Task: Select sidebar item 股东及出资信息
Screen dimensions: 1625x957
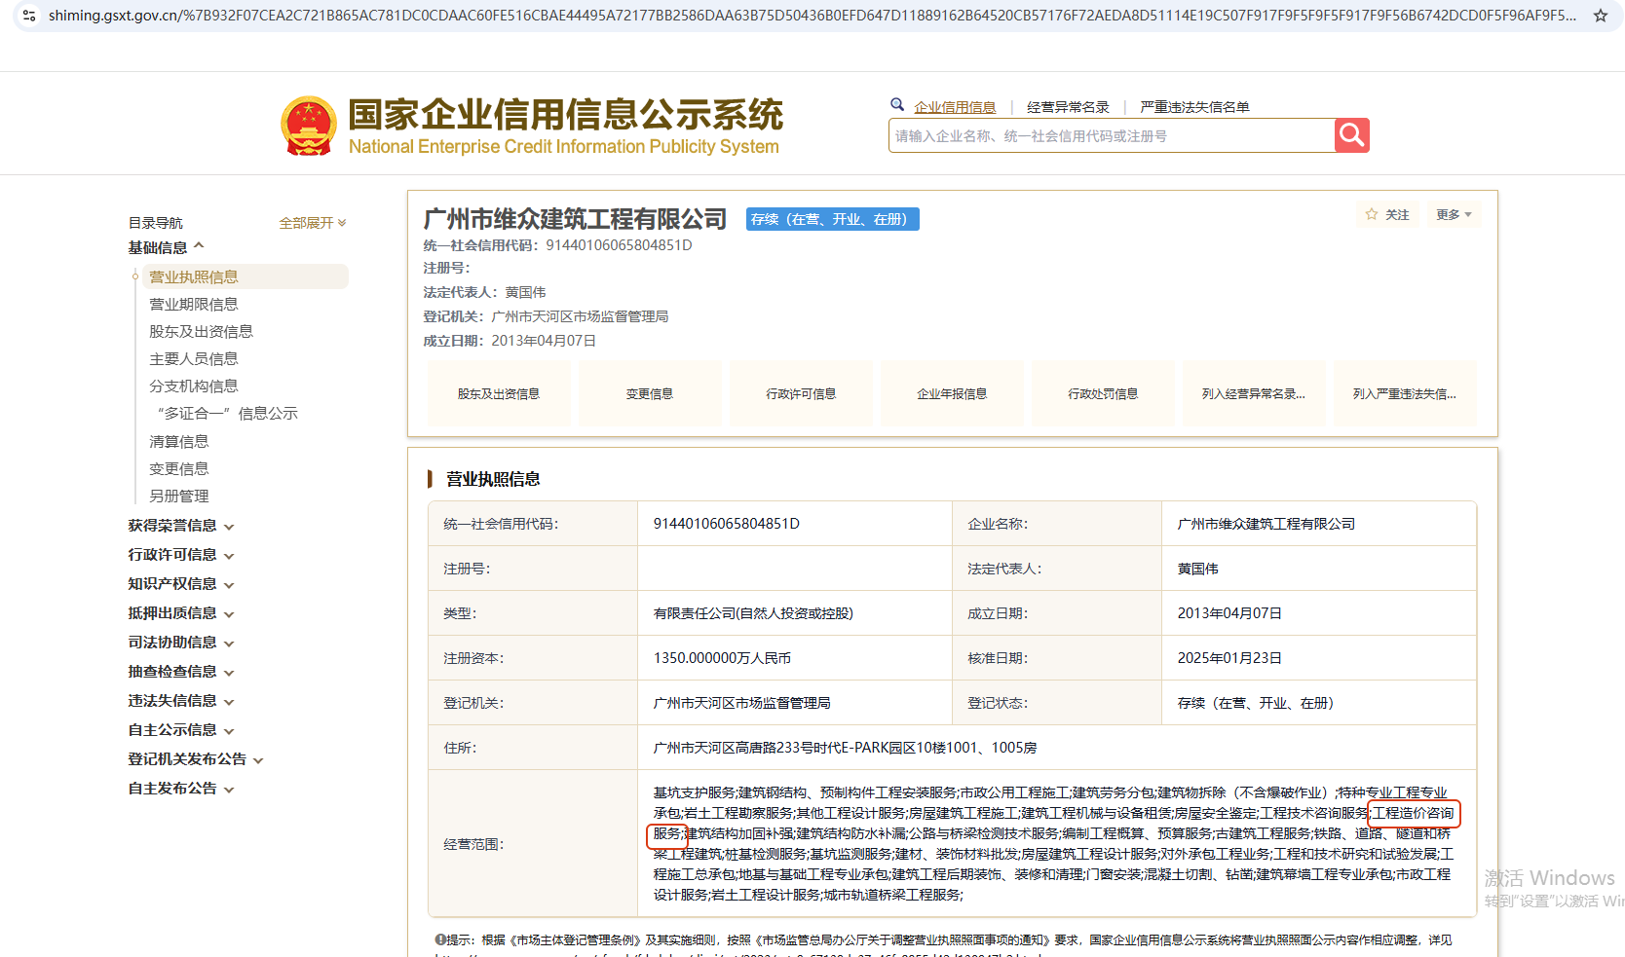Action: [x=201, y=331]
